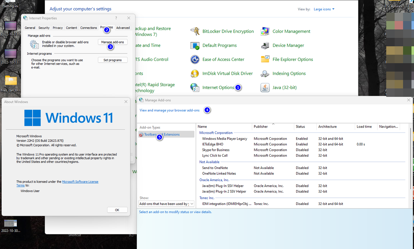The image size is (414, 249).
Task: Click the 0.00 s load time cell
Action: [361, 144]
